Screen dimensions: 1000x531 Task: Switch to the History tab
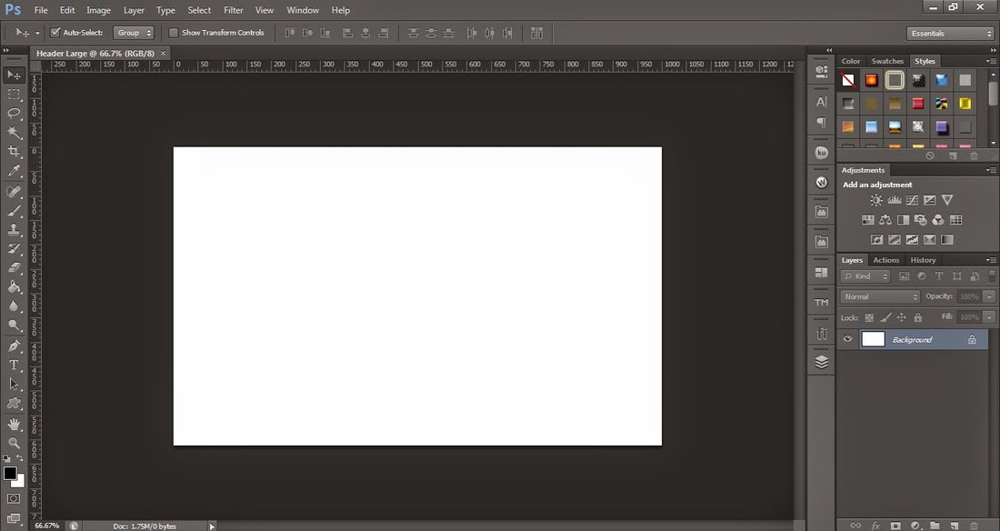click(923, 260)
